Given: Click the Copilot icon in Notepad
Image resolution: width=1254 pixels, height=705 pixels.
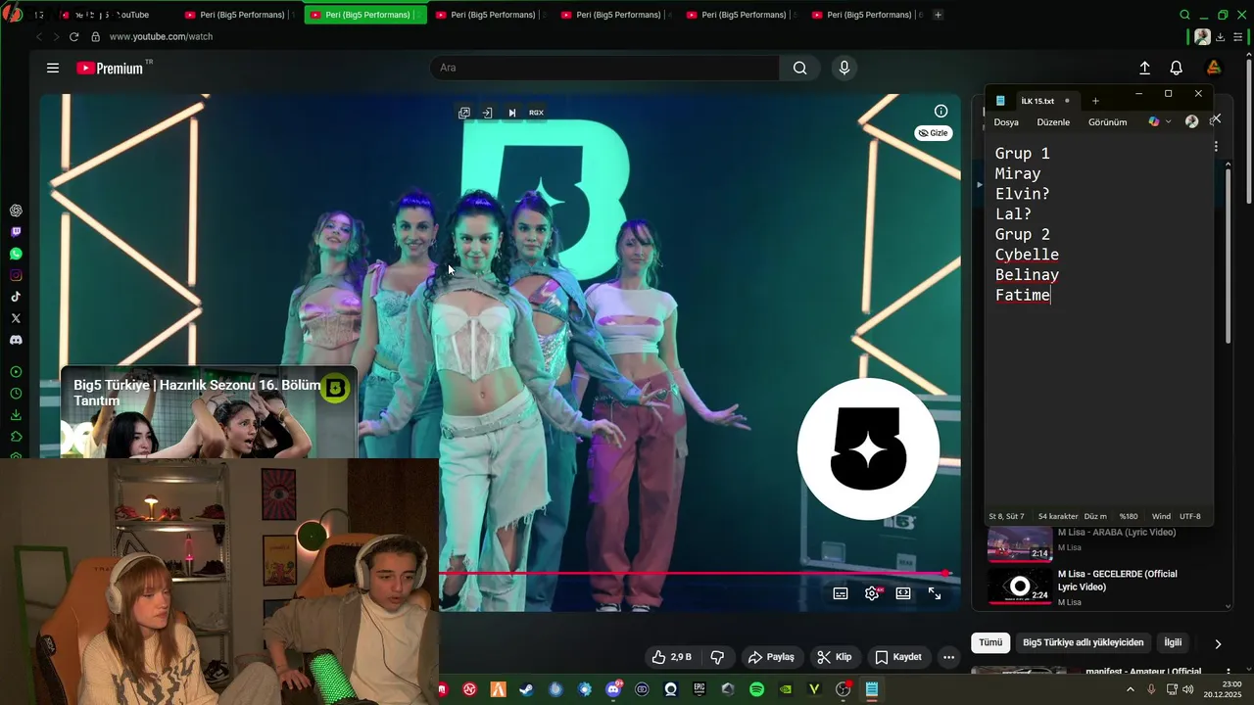Looking at the screenshot, I should click(1154, 121).
